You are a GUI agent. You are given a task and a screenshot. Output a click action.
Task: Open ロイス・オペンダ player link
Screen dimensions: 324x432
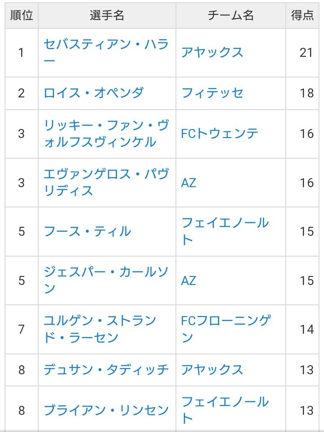coord(94,93)
